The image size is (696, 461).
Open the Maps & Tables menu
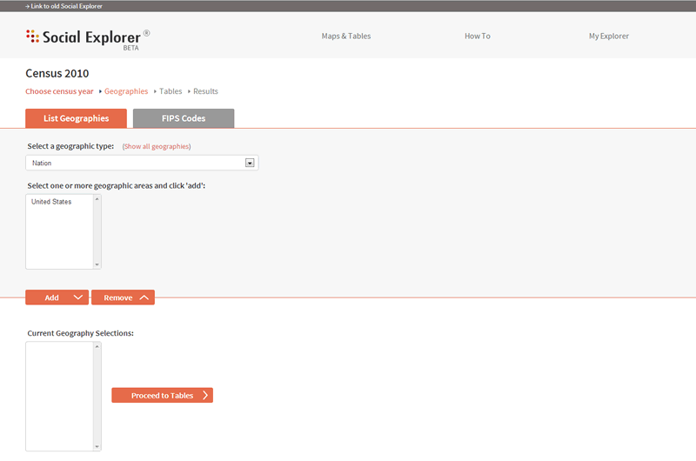(x=345, y=36)
